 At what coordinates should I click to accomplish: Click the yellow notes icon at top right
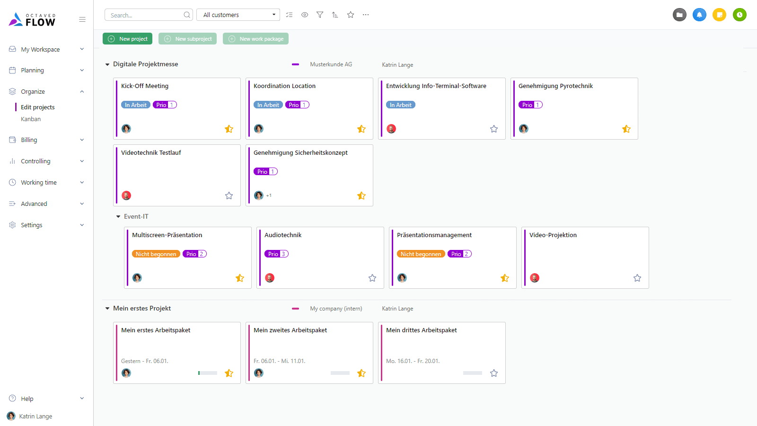pyautogui.click(x=719, y=15)
